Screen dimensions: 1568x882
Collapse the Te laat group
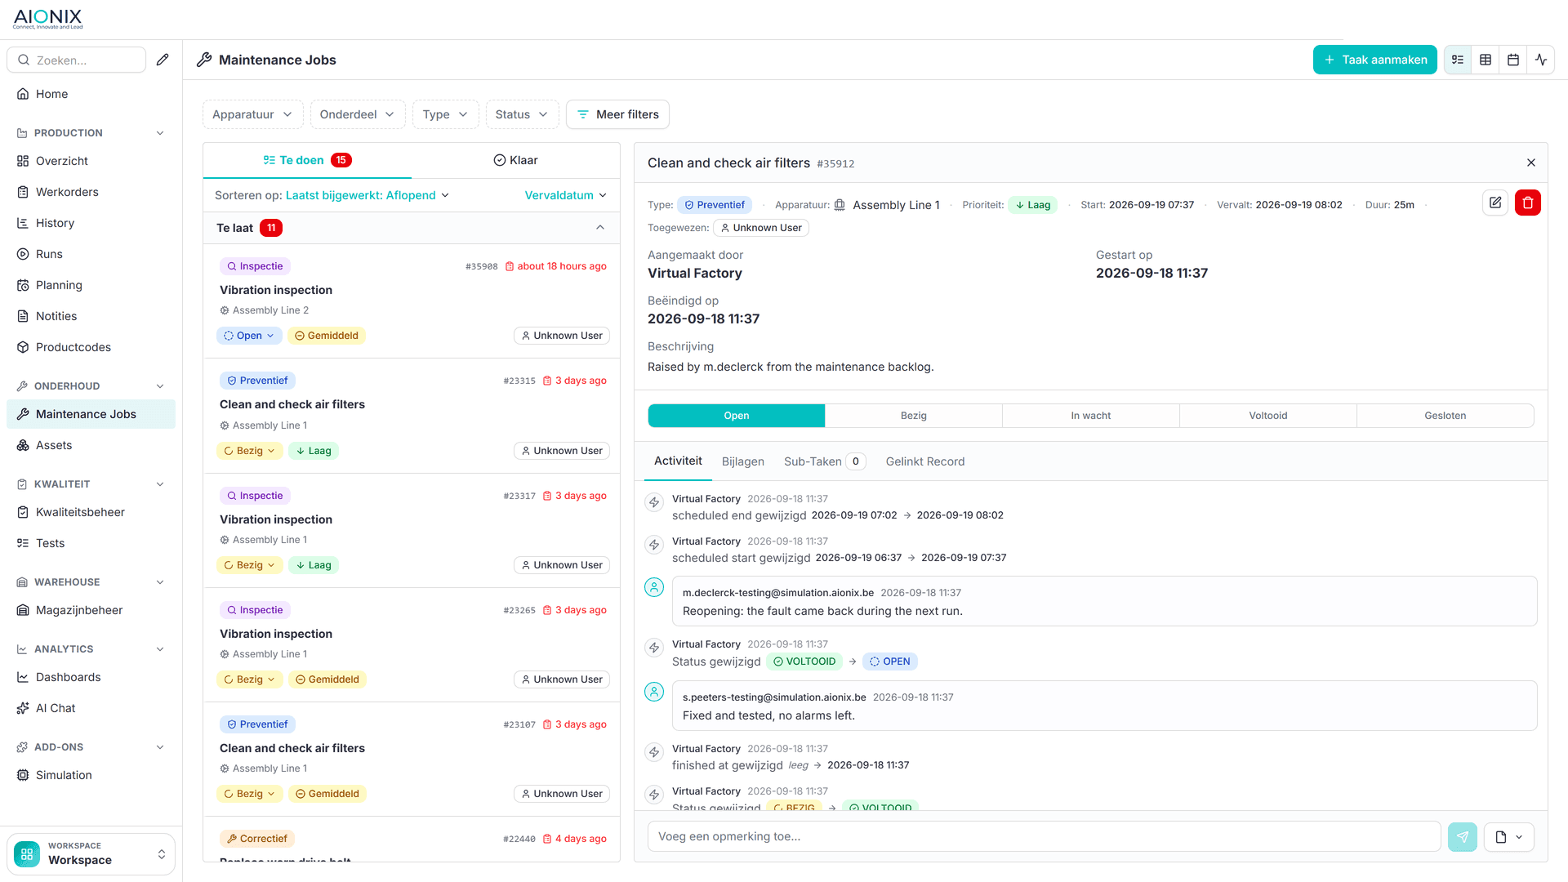point(600,228)
